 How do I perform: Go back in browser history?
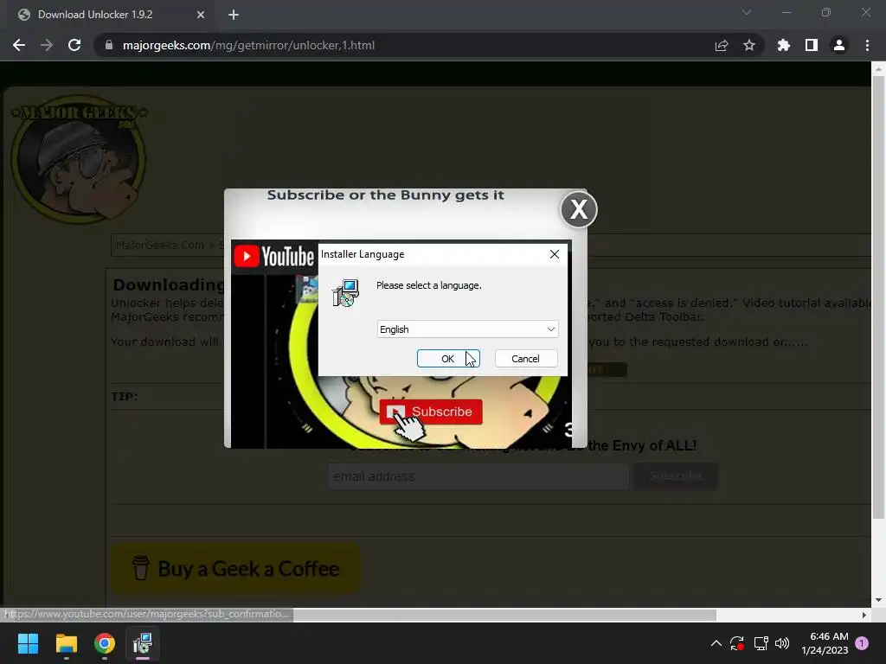(x=19, y=45)
